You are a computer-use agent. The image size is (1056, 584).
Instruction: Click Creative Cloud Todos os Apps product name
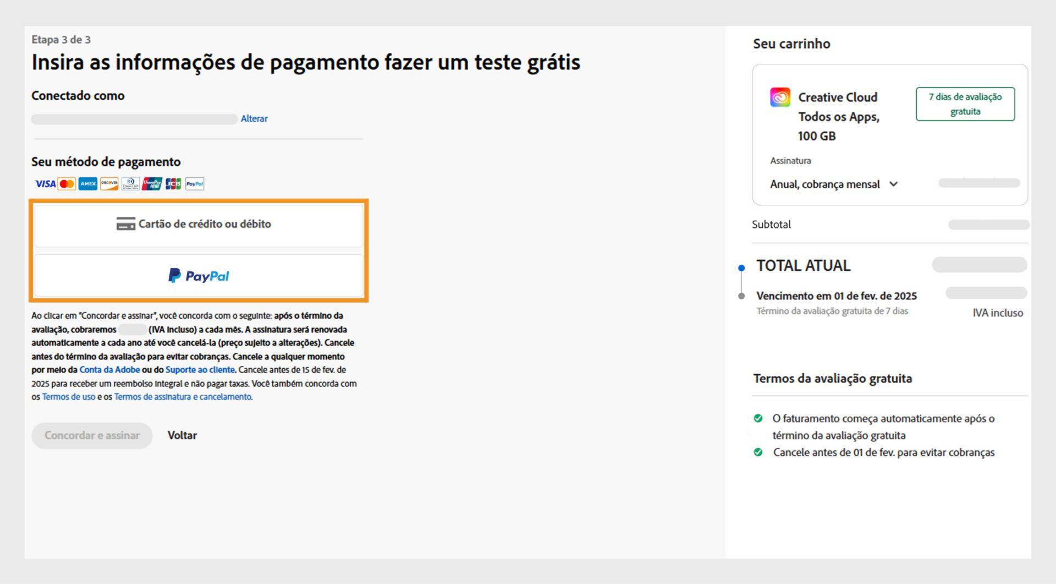tap(839, 117)
